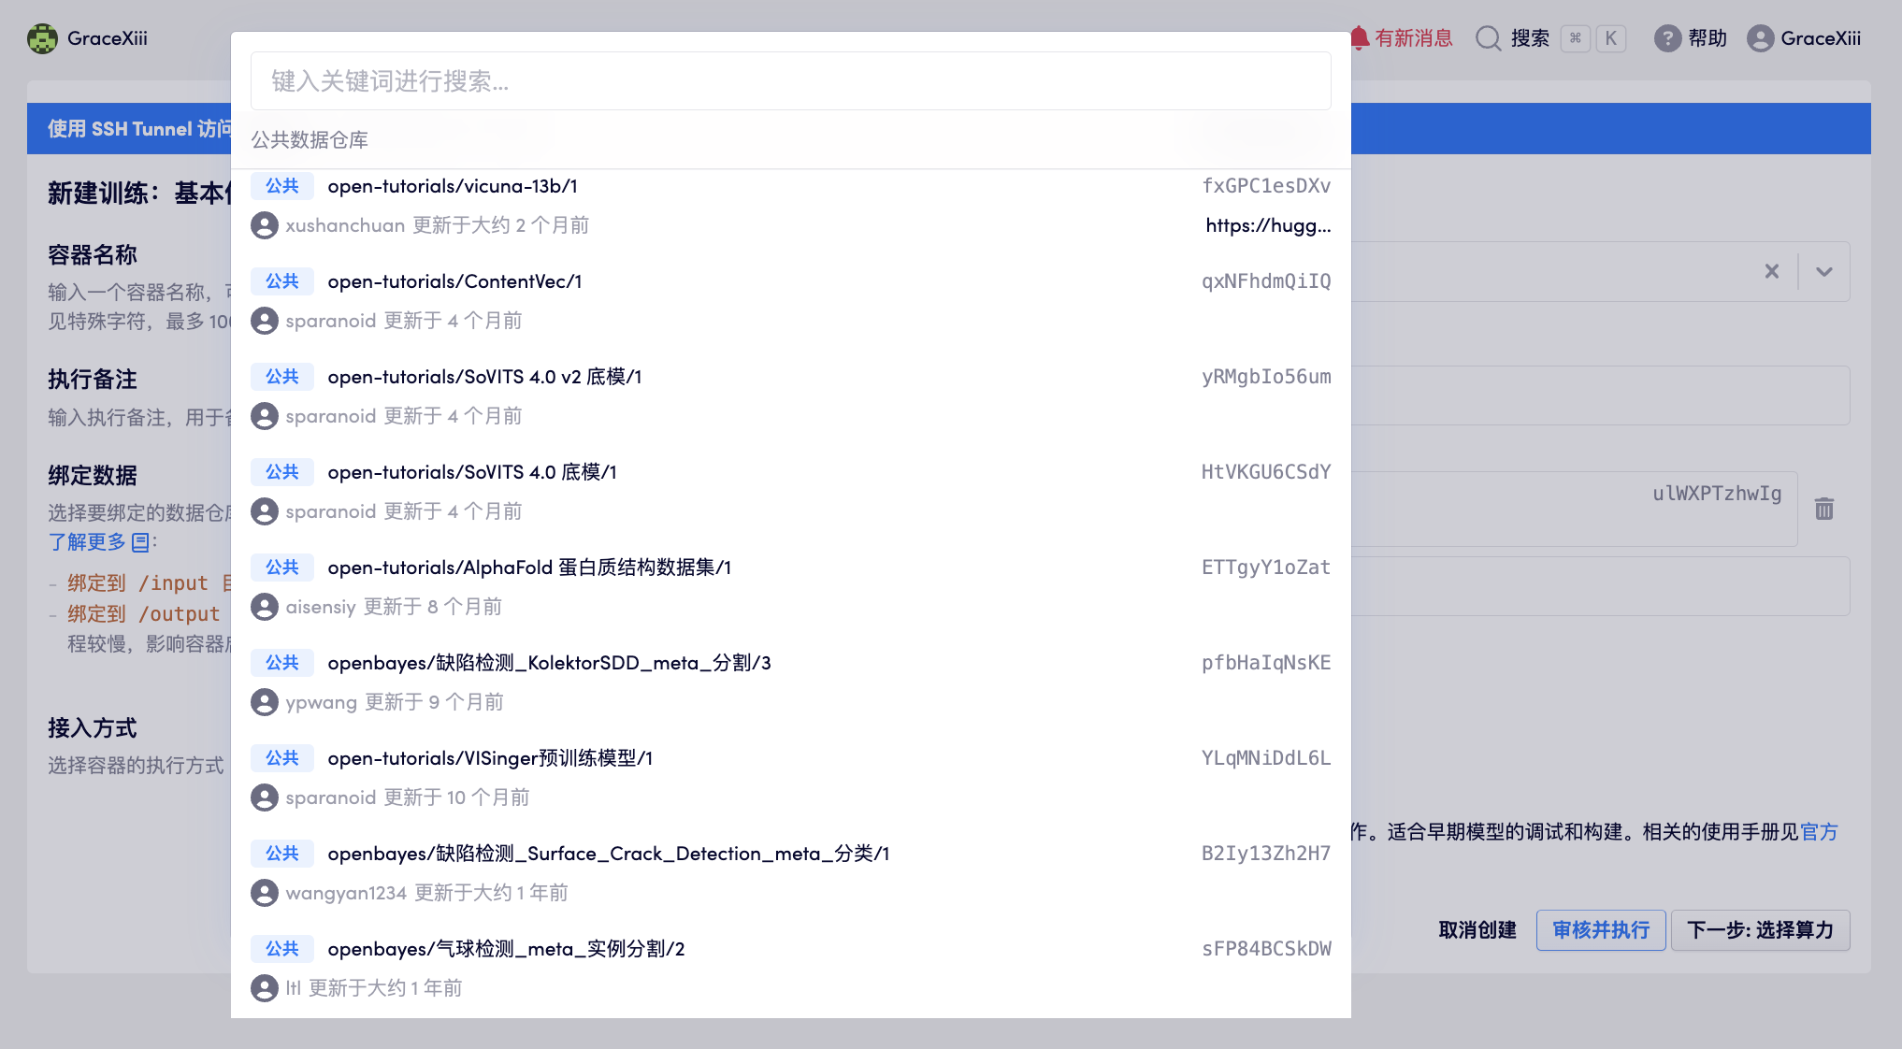Open the https://hugg... link
1902x1049 pixels.
pos(1267,225)
